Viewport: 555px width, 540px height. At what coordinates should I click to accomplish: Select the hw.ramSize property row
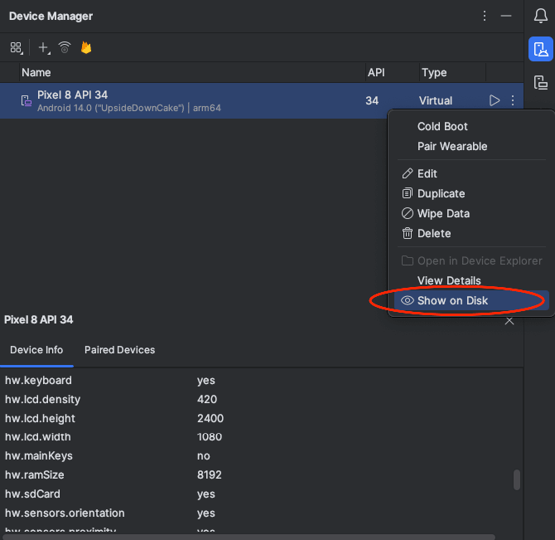(260, 474)
